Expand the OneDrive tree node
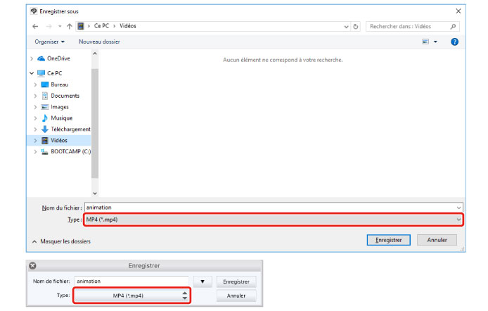This screenshot has width=488, height=311. click(x=32, y=58)
